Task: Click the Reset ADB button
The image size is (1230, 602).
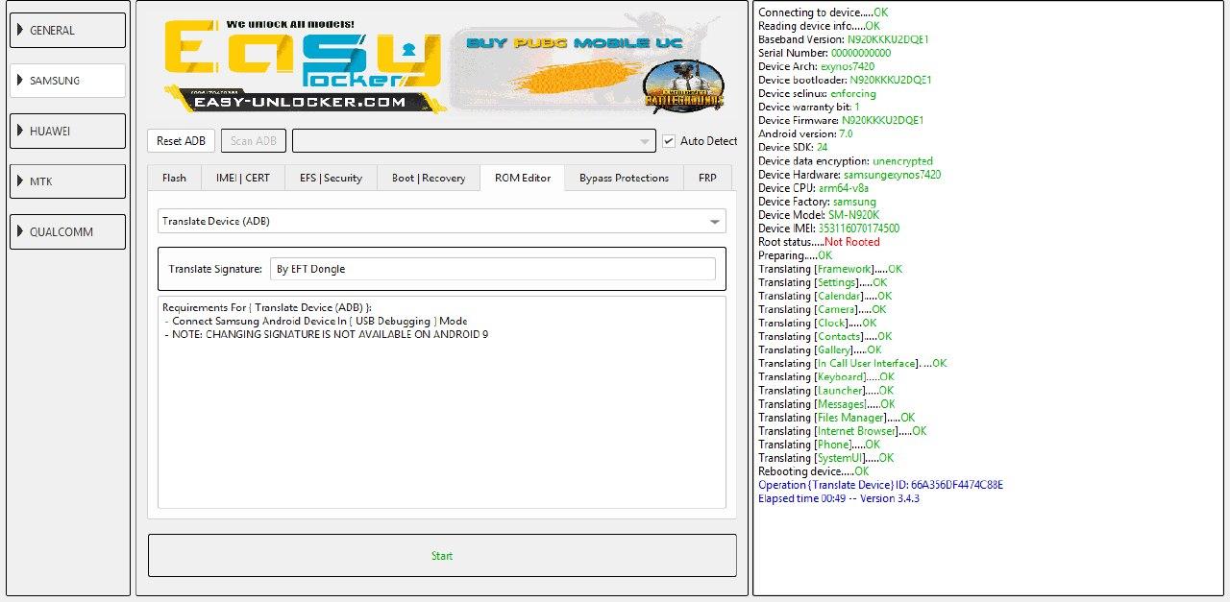Action: click(x=181, y=141)
